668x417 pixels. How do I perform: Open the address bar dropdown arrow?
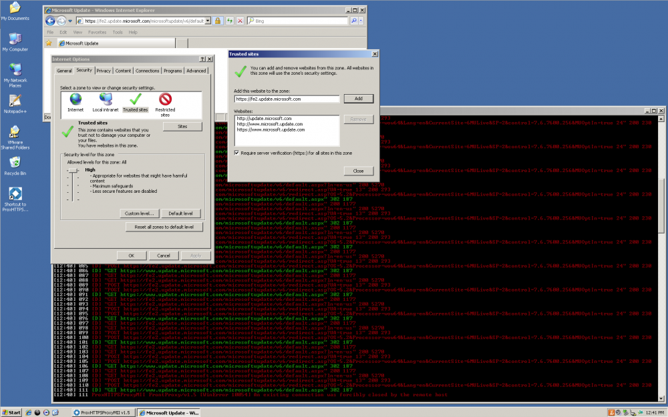point(207,21)
